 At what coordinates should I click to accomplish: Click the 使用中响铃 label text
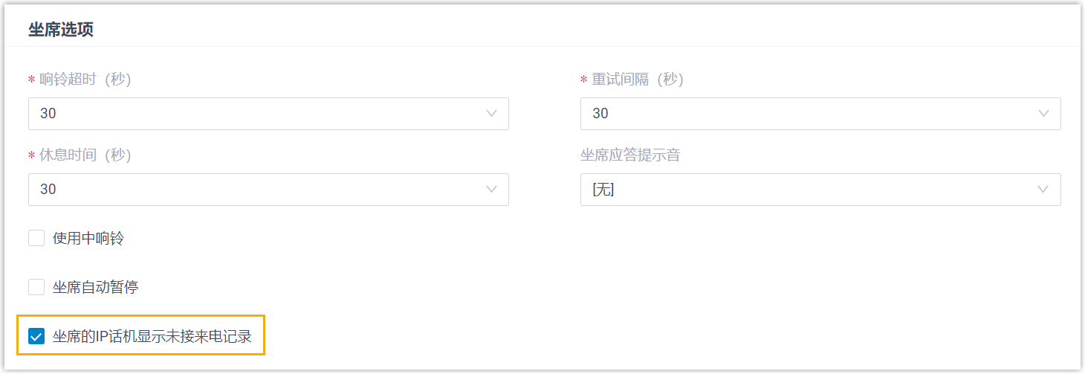click(88, 239)
